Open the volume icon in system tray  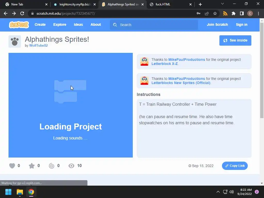[232, 192]
